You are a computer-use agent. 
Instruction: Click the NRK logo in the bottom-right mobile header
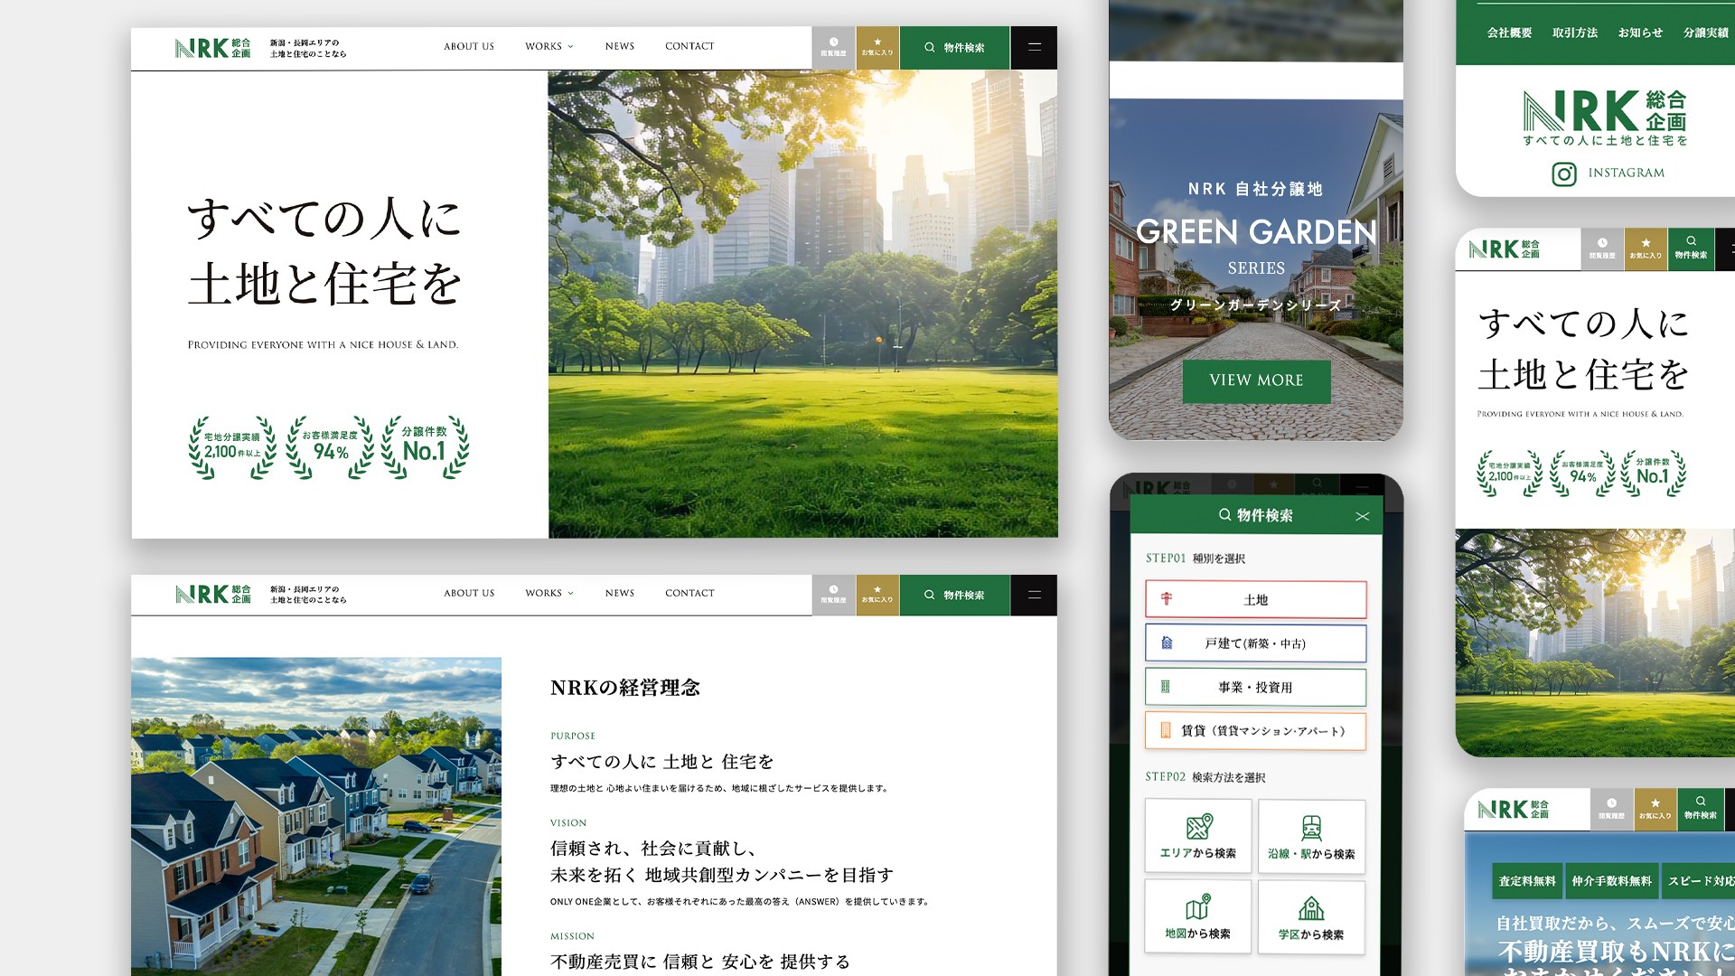1513,810
